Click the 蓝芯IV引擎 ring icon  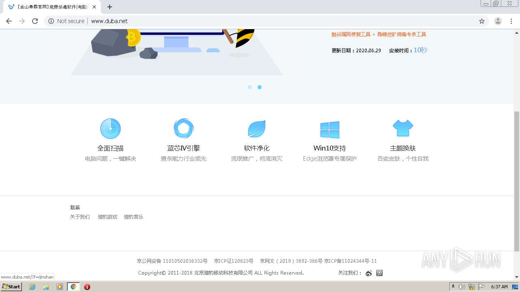[x=184, y=129]
